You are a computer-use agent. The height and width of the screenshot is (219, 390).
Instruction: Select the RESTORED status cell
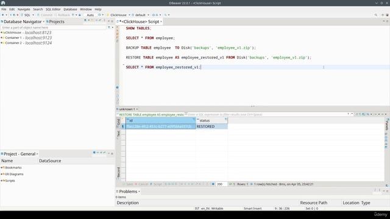point(211,127)
